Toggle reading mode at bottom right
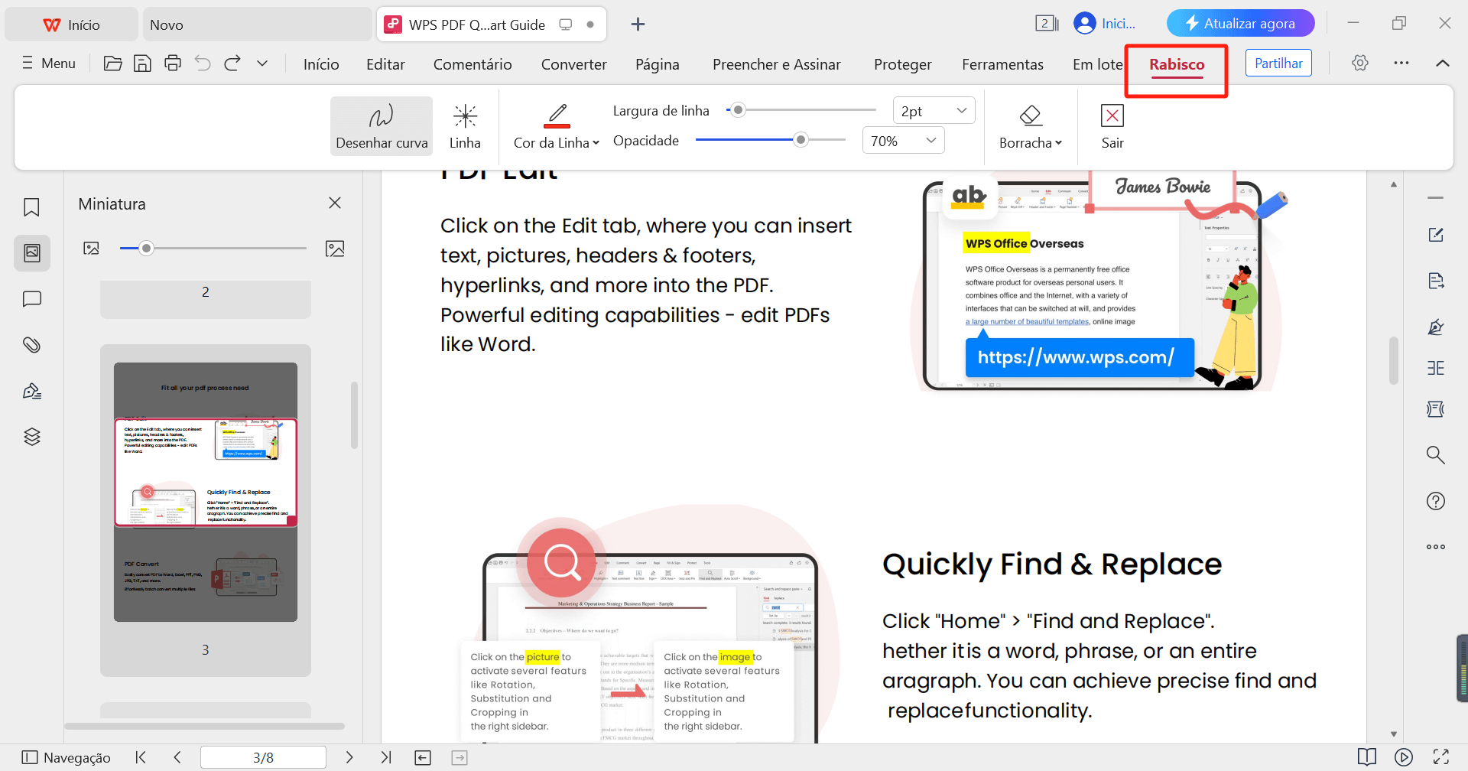Viewport: 1468px width, 771px height. point(1367,756)
